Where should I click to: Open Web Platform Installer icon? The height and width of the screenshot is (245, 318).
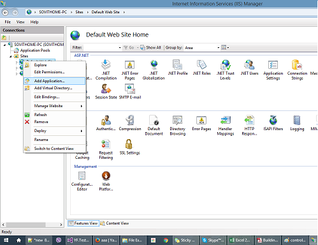106,181
